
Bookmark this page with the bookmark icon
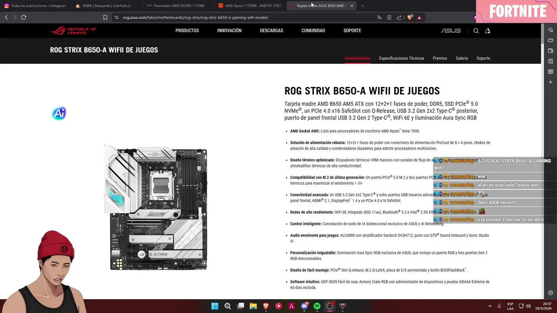105,17
